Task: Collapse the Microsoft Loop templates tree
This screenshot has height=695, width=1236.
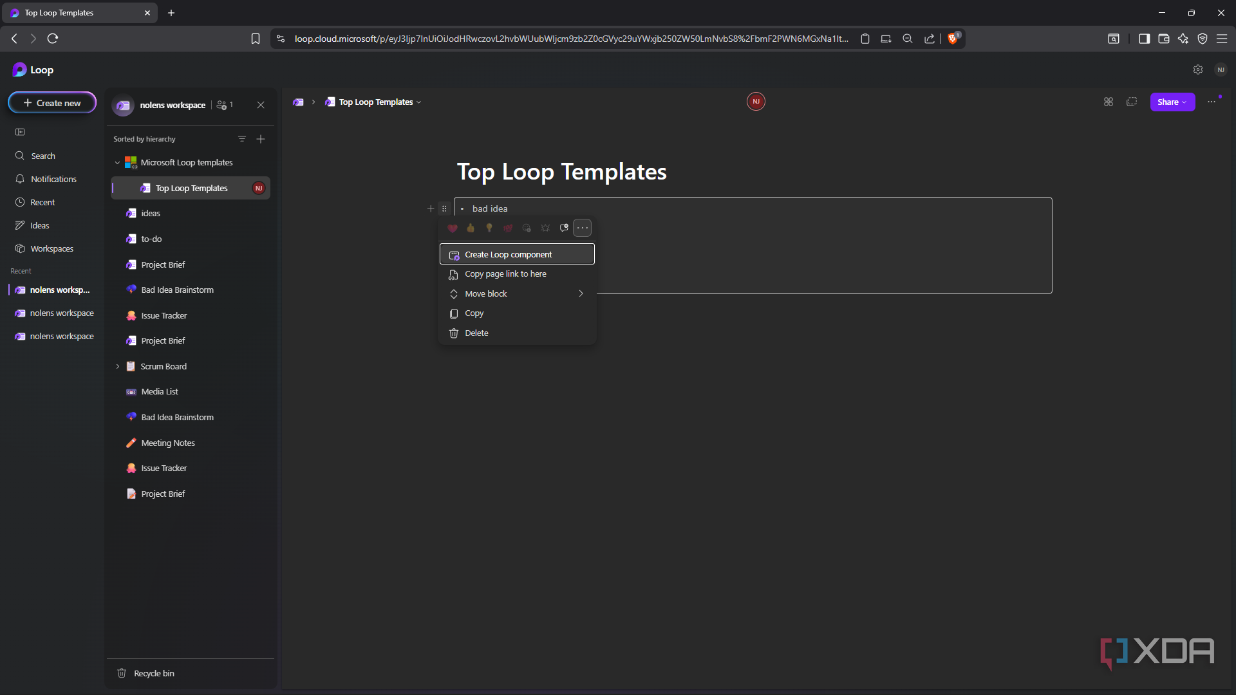Action: coord(117,163)
